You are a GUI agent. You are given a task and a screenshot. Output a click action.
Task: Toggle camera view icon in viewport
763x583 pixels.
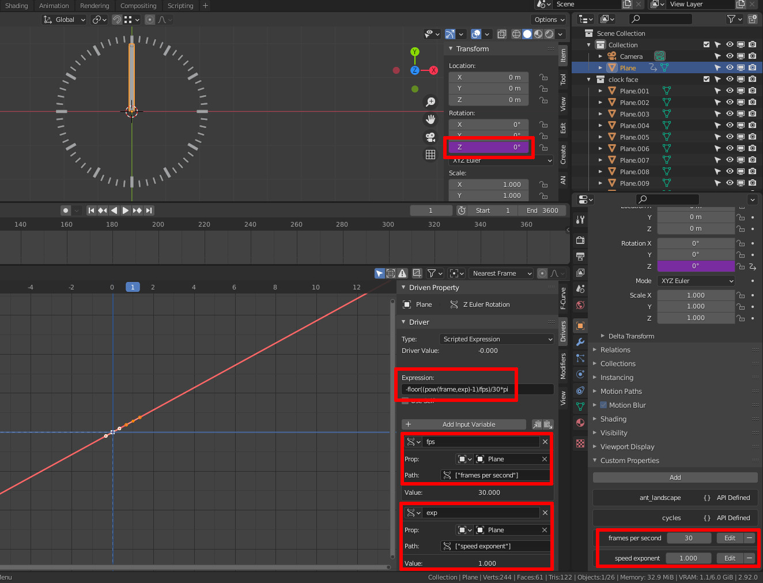tap(430, 137)
